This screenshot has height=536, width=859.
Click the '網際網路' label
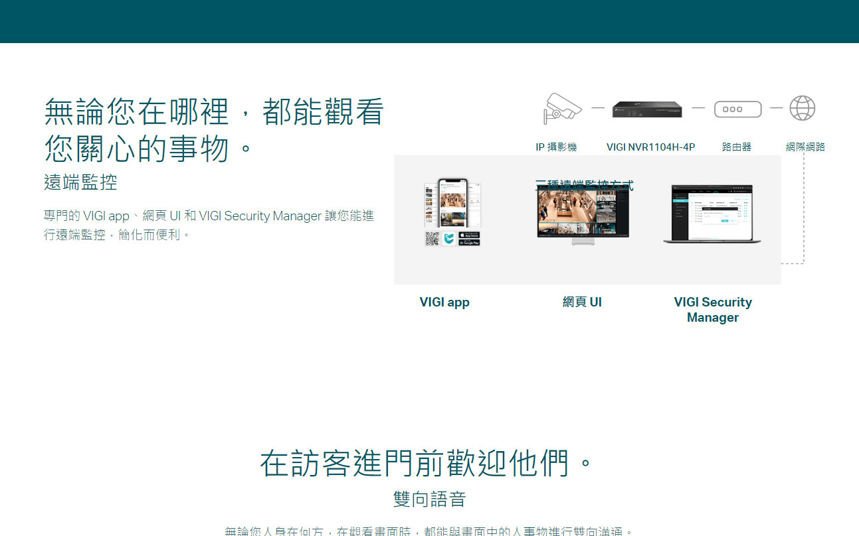[x=805, y=147]
